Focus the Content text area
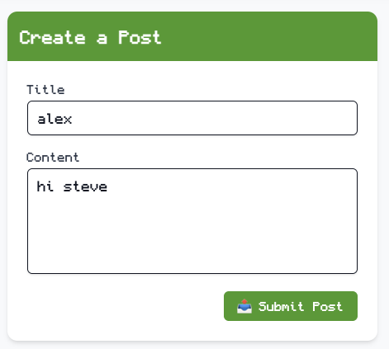 click(192, 221)
